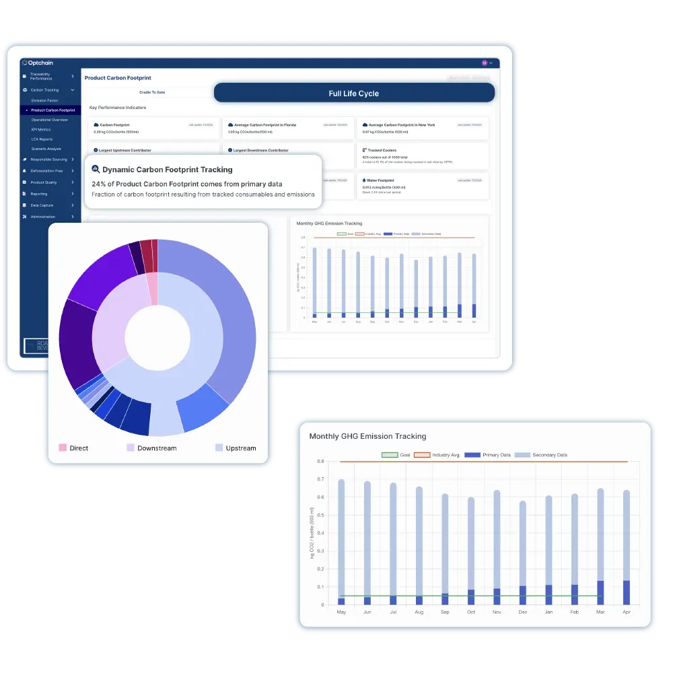Image resolution: width=673 pixels, height=673 pixels.
Task: Toggle Industry Avg. series in enlarged chart legend
Action: point(437,455)
